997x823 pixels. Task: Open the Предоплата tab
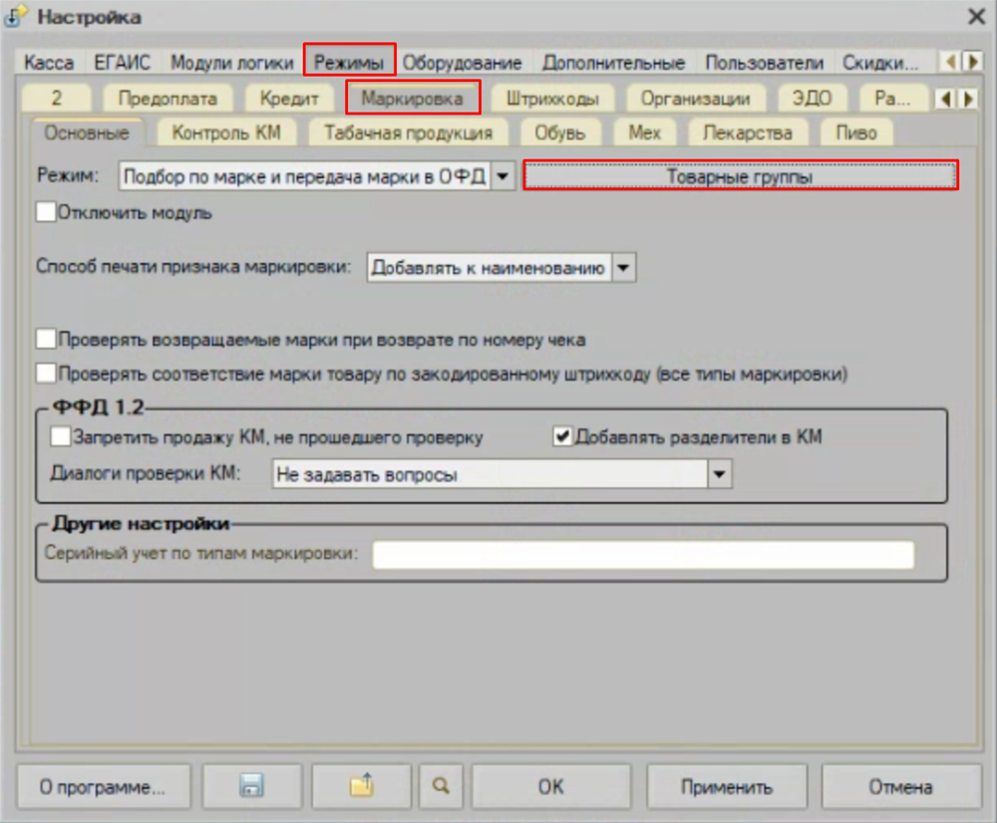[167, 98]
